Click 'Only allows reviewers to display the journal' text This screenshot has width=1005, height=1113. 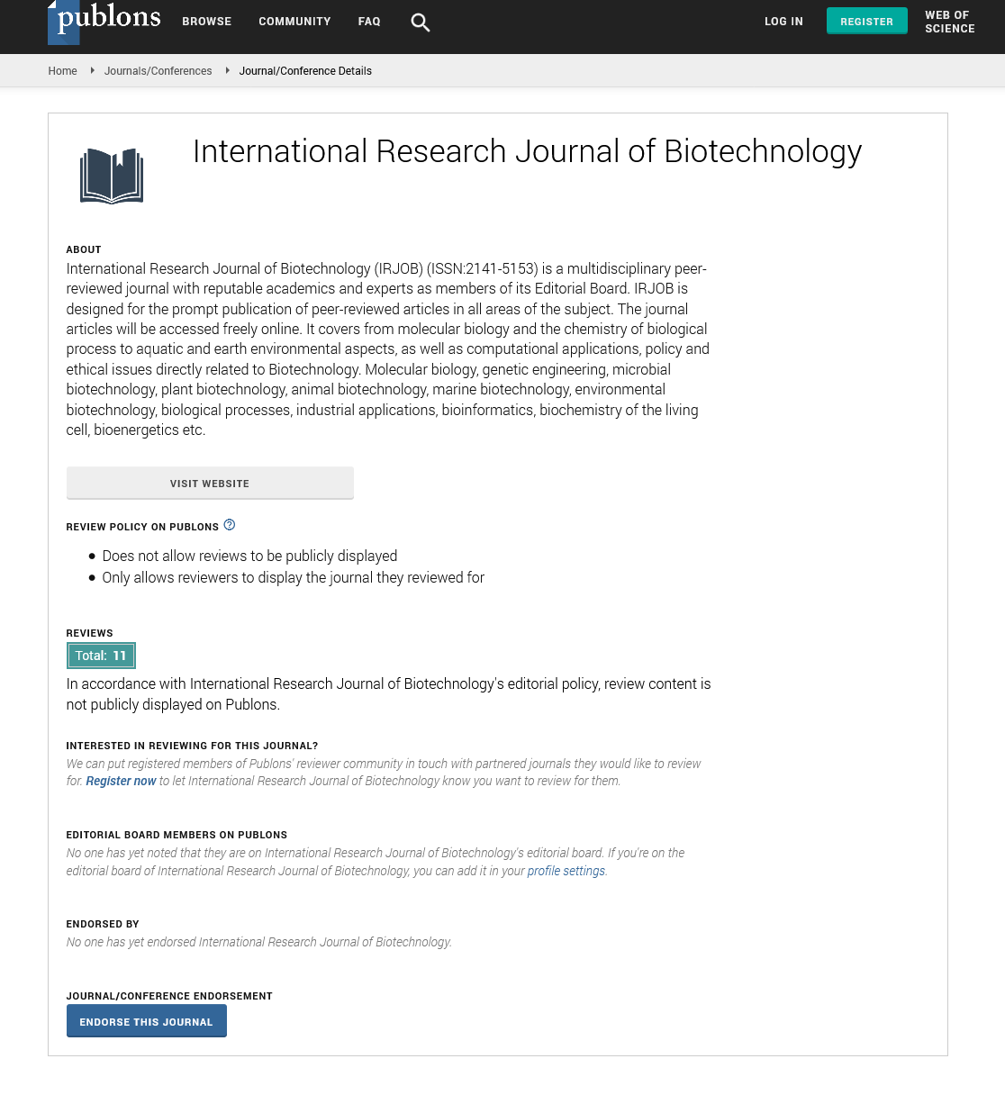(x=293, y=578)
